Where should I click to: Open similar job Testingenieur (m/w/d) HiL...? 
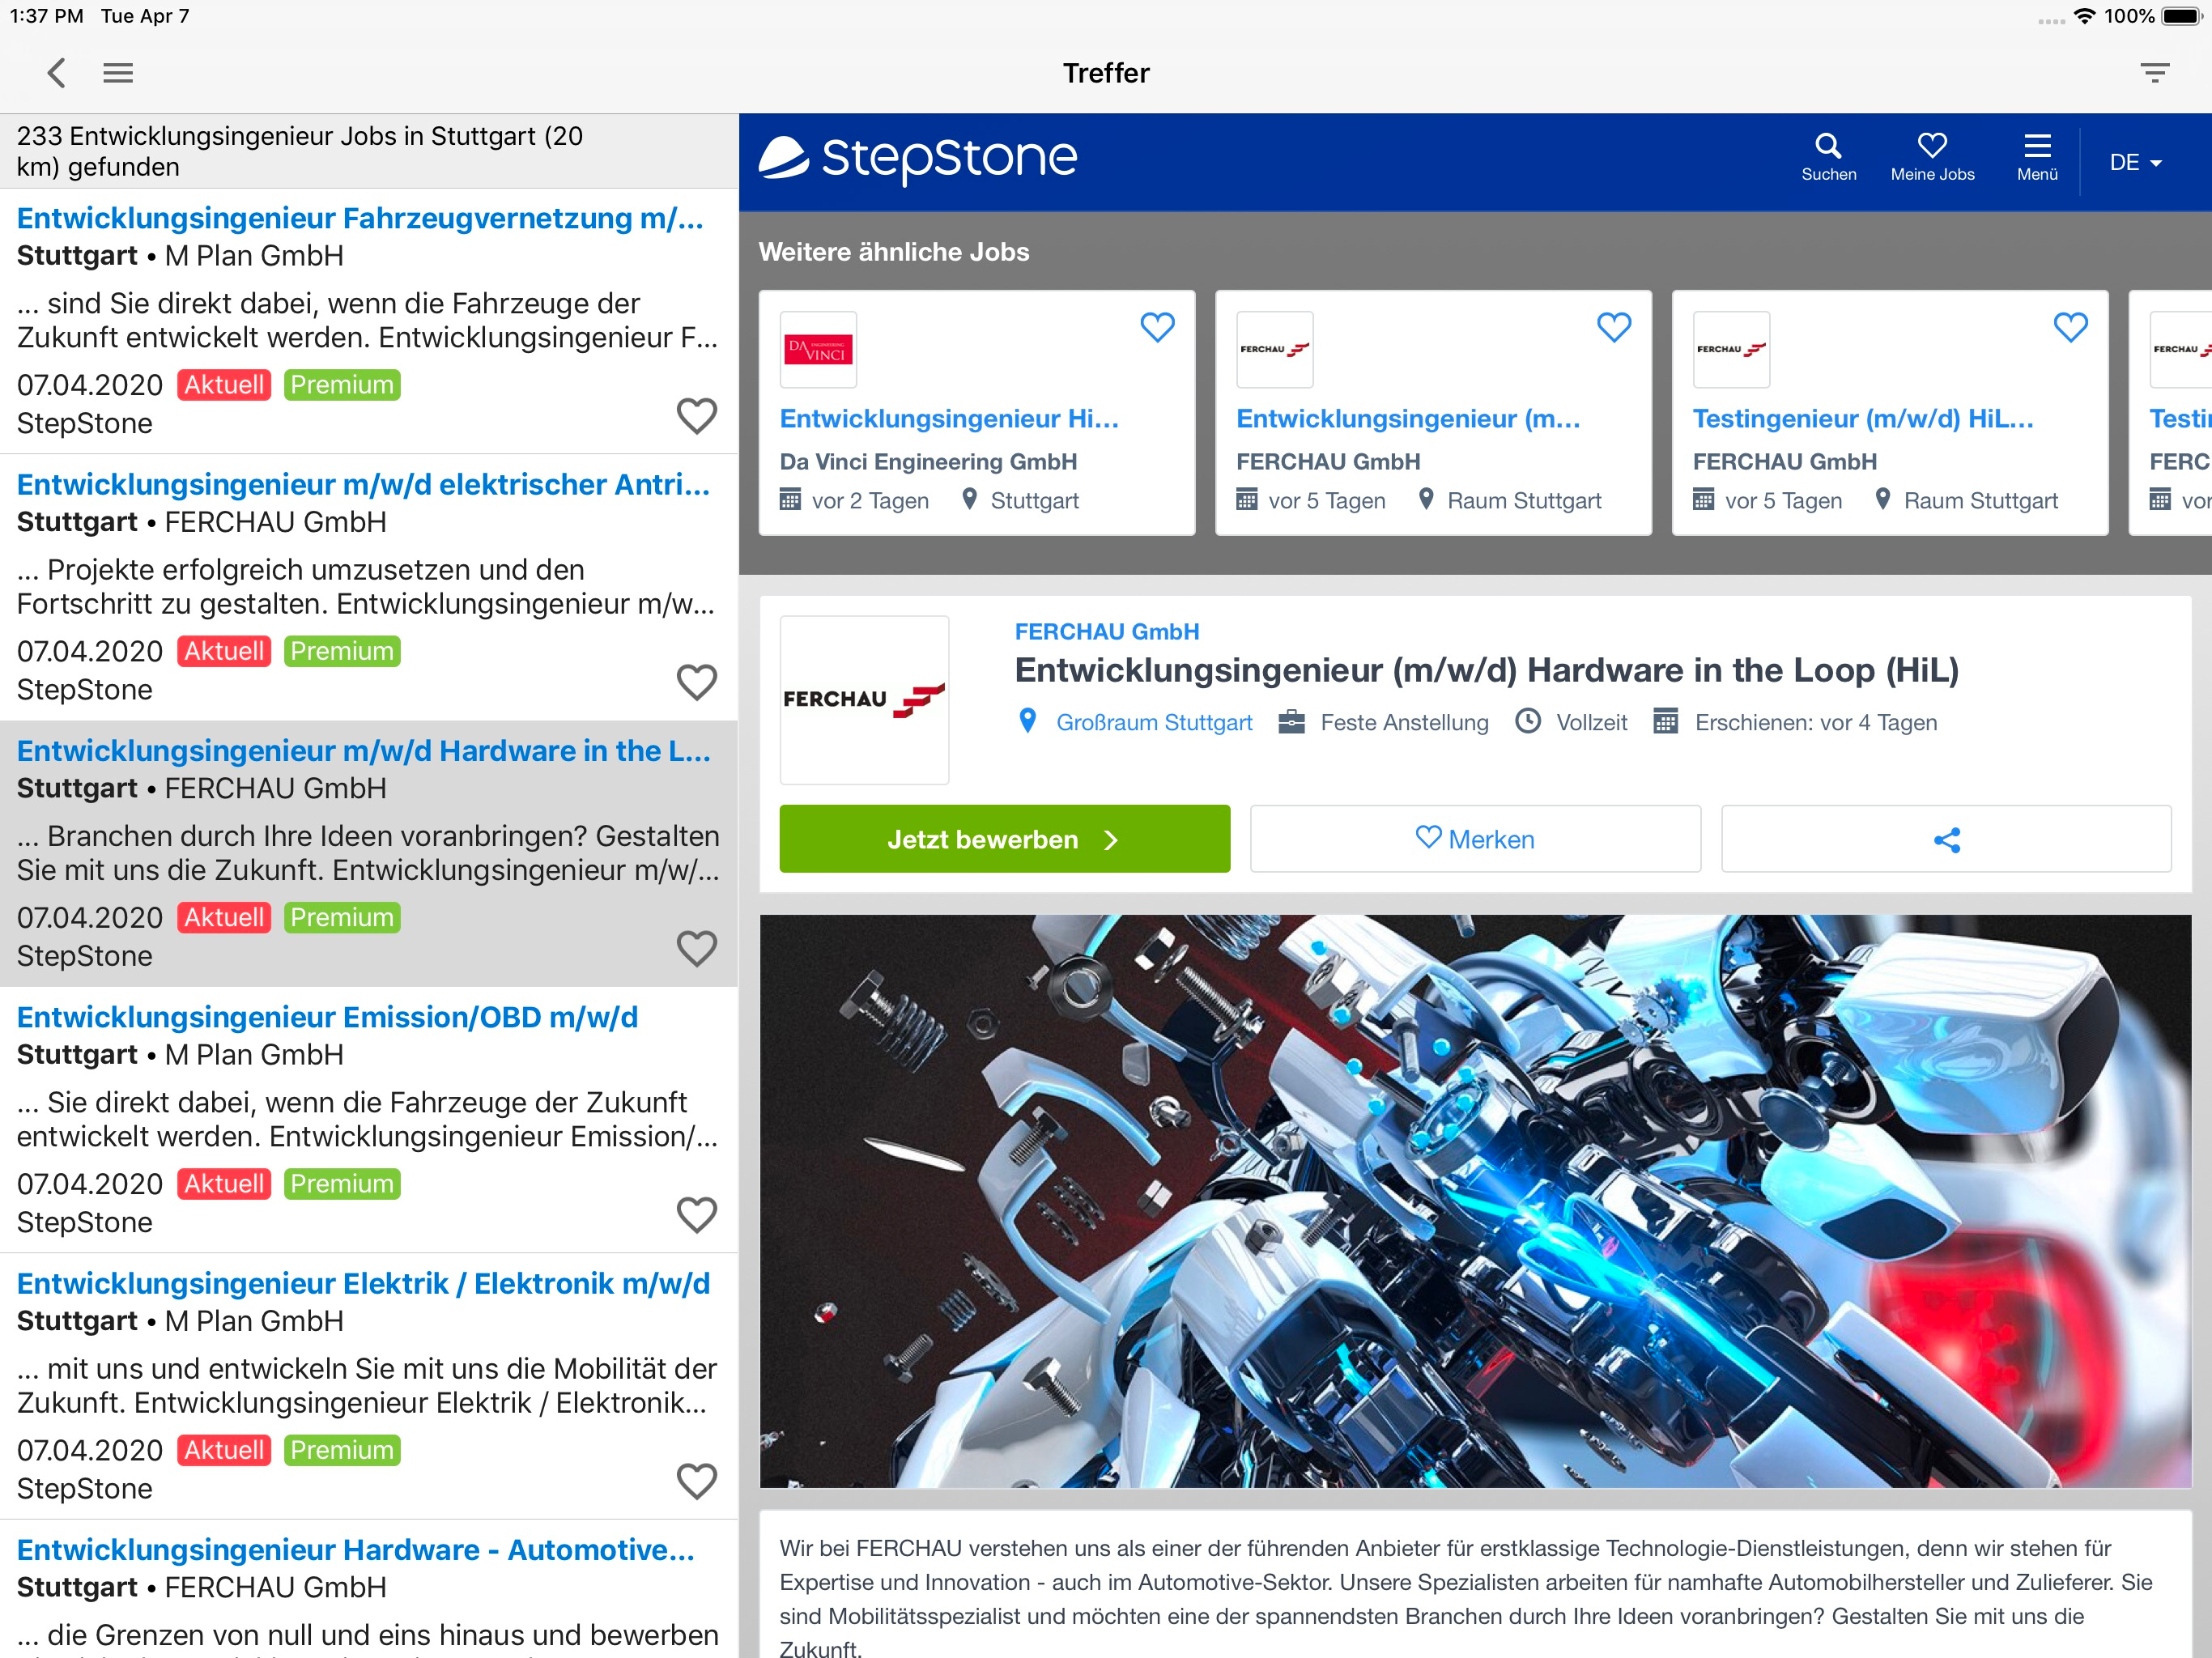point(1863,419)
